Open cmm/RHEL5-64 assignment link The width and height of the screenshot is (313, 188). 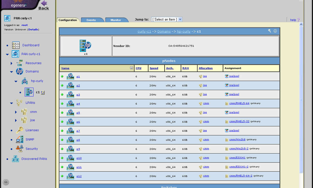coord(239,103)
